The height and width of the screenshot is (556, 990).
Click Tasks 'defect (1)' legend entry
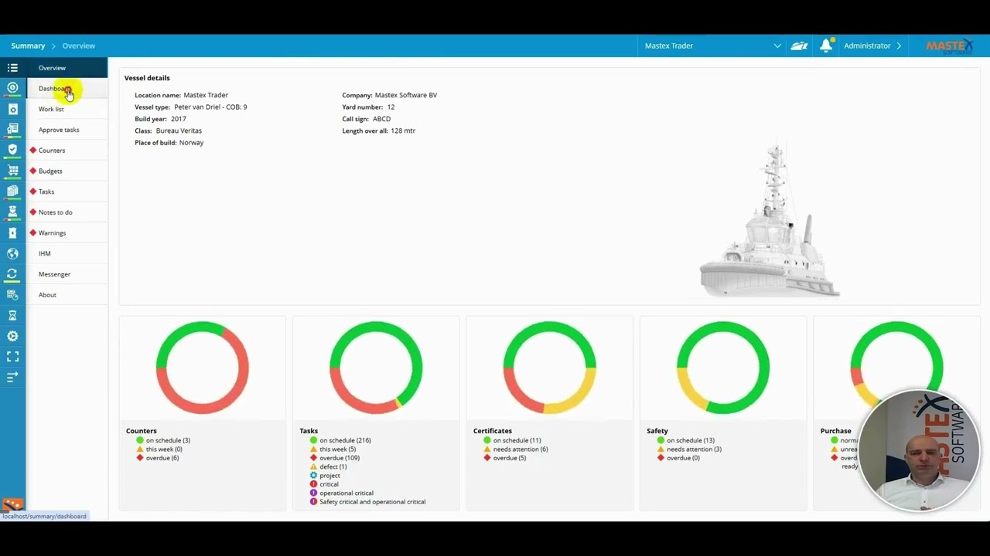(x=329, y=466)
